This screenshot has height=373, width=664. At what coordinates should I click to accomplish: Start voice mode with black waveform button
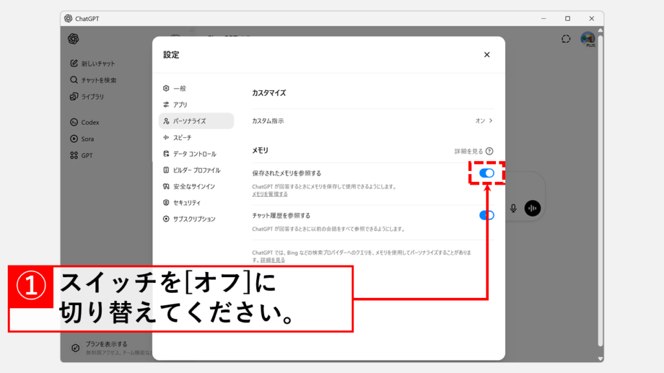coord(533,208)
